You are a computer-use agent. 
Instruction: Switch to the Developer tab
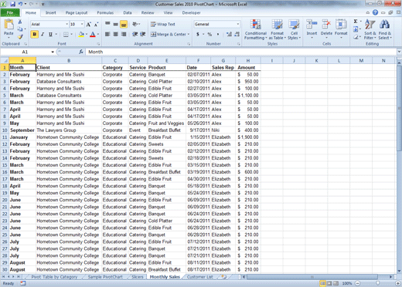pyautogui.click(x=191, y=12)
